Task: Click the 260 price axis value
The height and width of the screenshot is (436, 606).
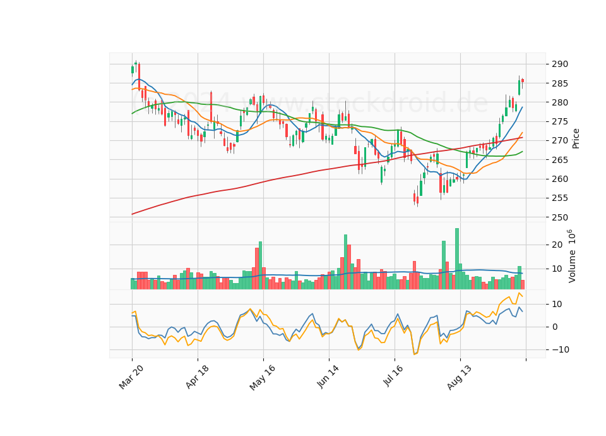Action: tap(560, 179)
